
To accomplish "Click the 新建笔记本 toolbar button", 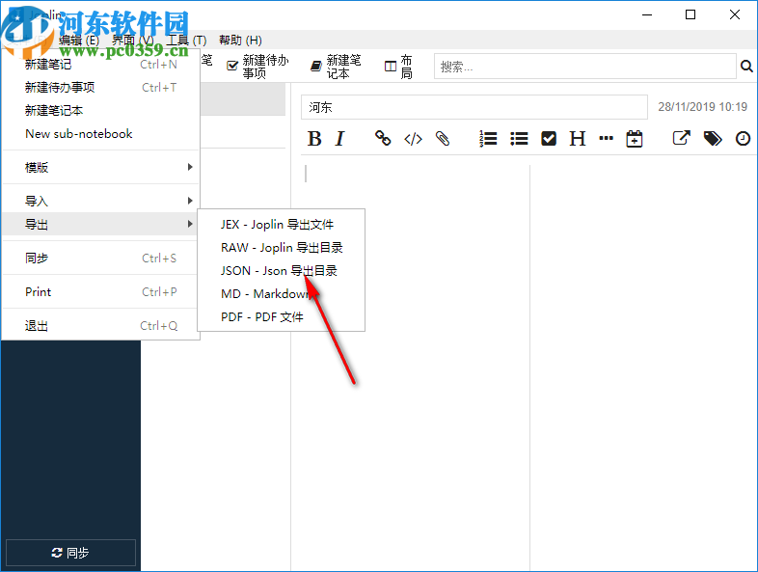I will (336, 67).
